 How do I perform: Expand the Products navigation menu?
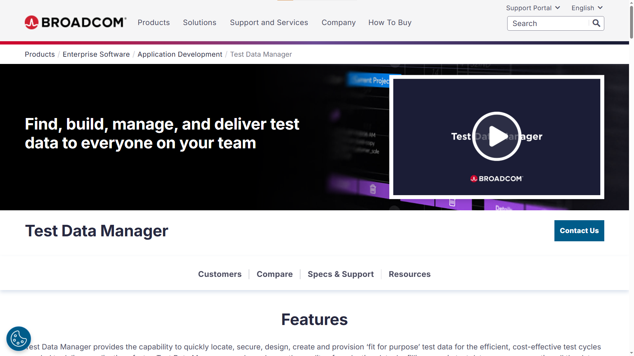click(x=154, y=22)
